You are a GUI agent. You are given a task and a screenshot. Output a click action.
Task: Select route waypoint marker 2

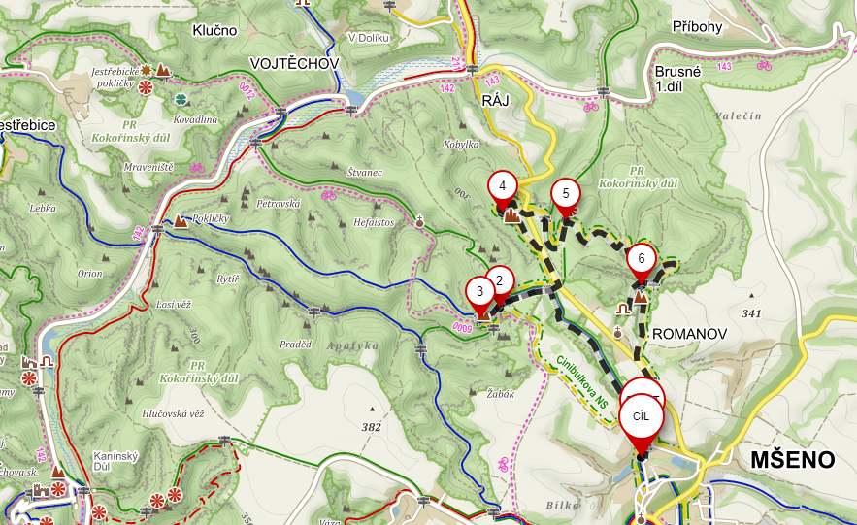point(500,280)
